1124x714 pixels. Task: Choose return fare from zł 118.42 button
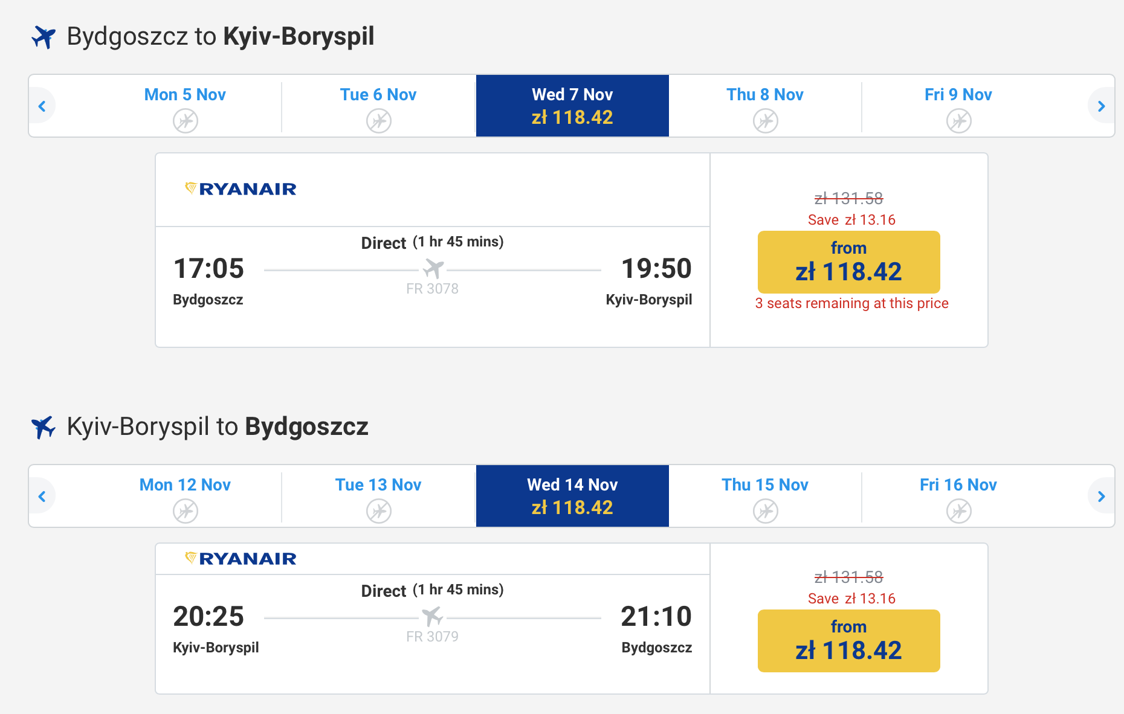point(848,641)
